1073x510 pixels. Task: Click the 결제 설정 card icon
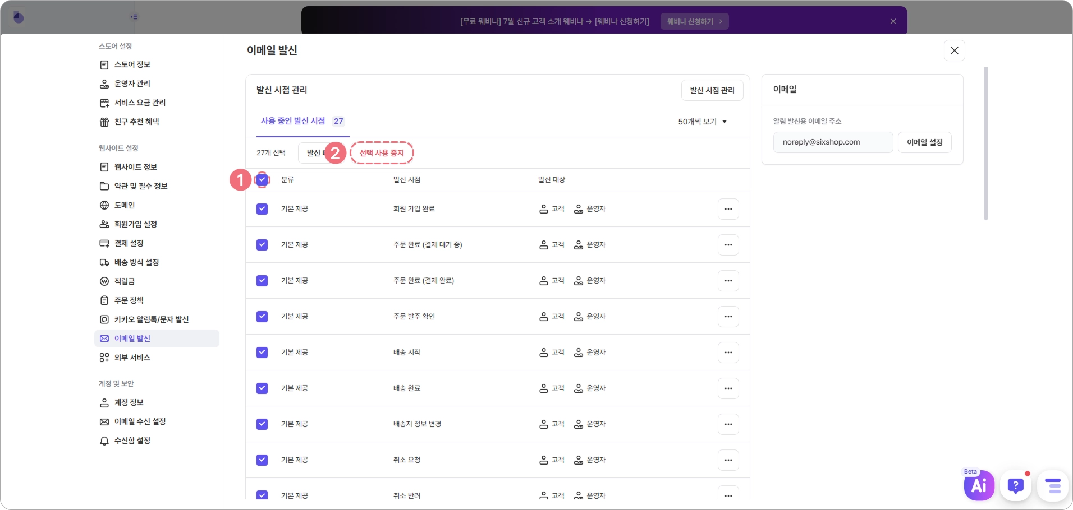click(104, 243)
